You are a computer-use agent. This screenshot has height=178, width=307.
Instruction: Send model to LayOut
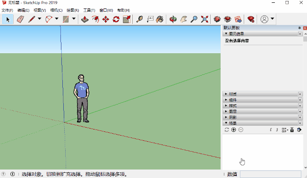pyautogui.click(x=238, y=19)
